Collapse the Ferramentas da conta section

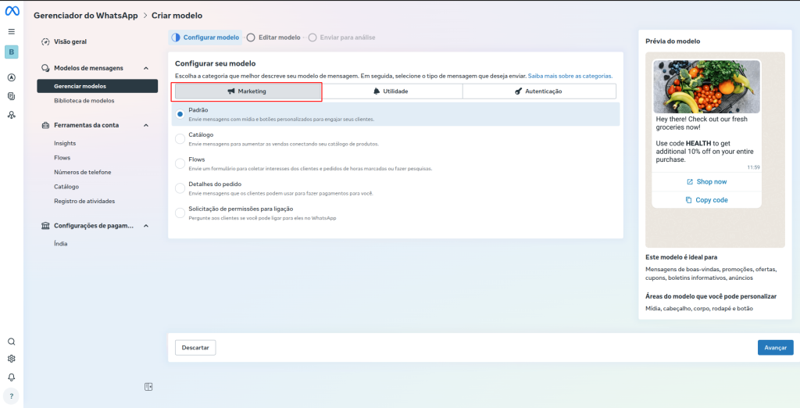point(146,125)
